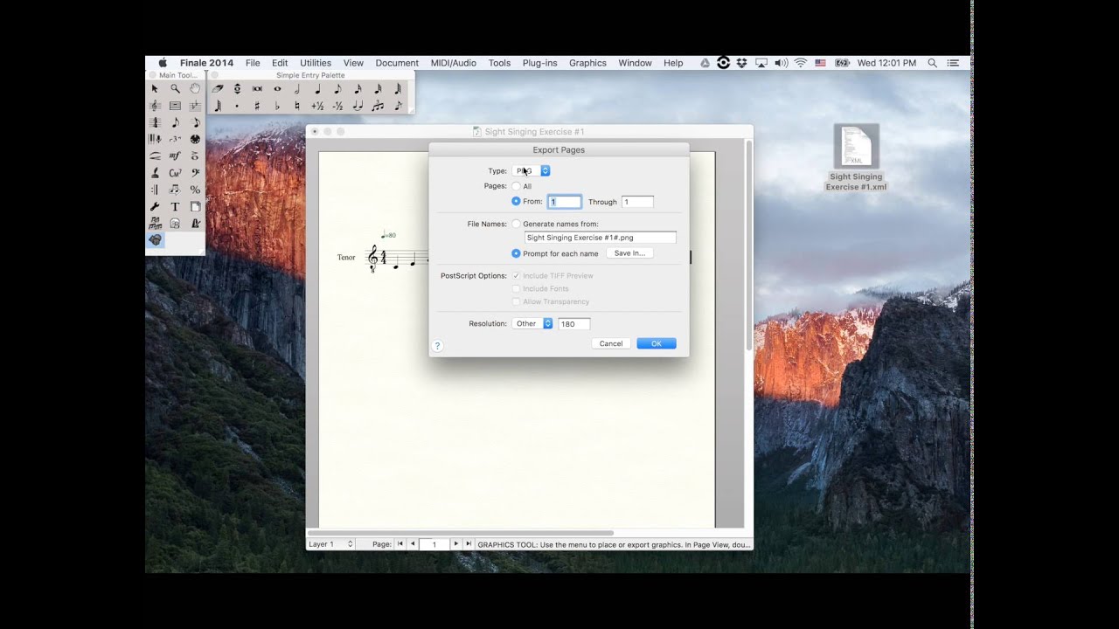Viewport: 1119px width, 629px height.
Task: Open the Layer 1 selector
Action: tap(330, 544)
